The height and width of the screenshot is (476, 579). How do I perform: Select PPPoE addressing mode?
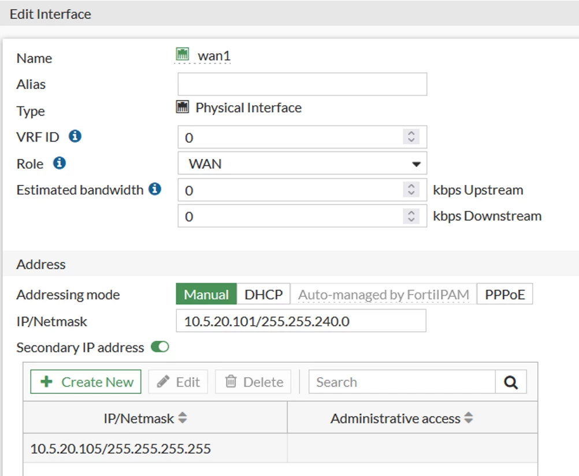point(505,294)
